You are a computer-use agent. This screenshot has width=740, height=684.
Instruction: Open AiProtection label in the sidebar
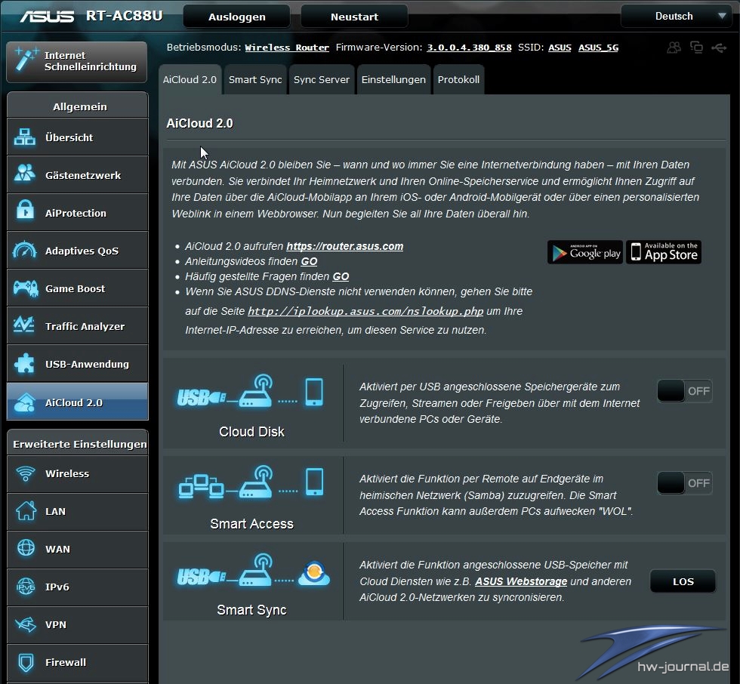pos(76,213)
